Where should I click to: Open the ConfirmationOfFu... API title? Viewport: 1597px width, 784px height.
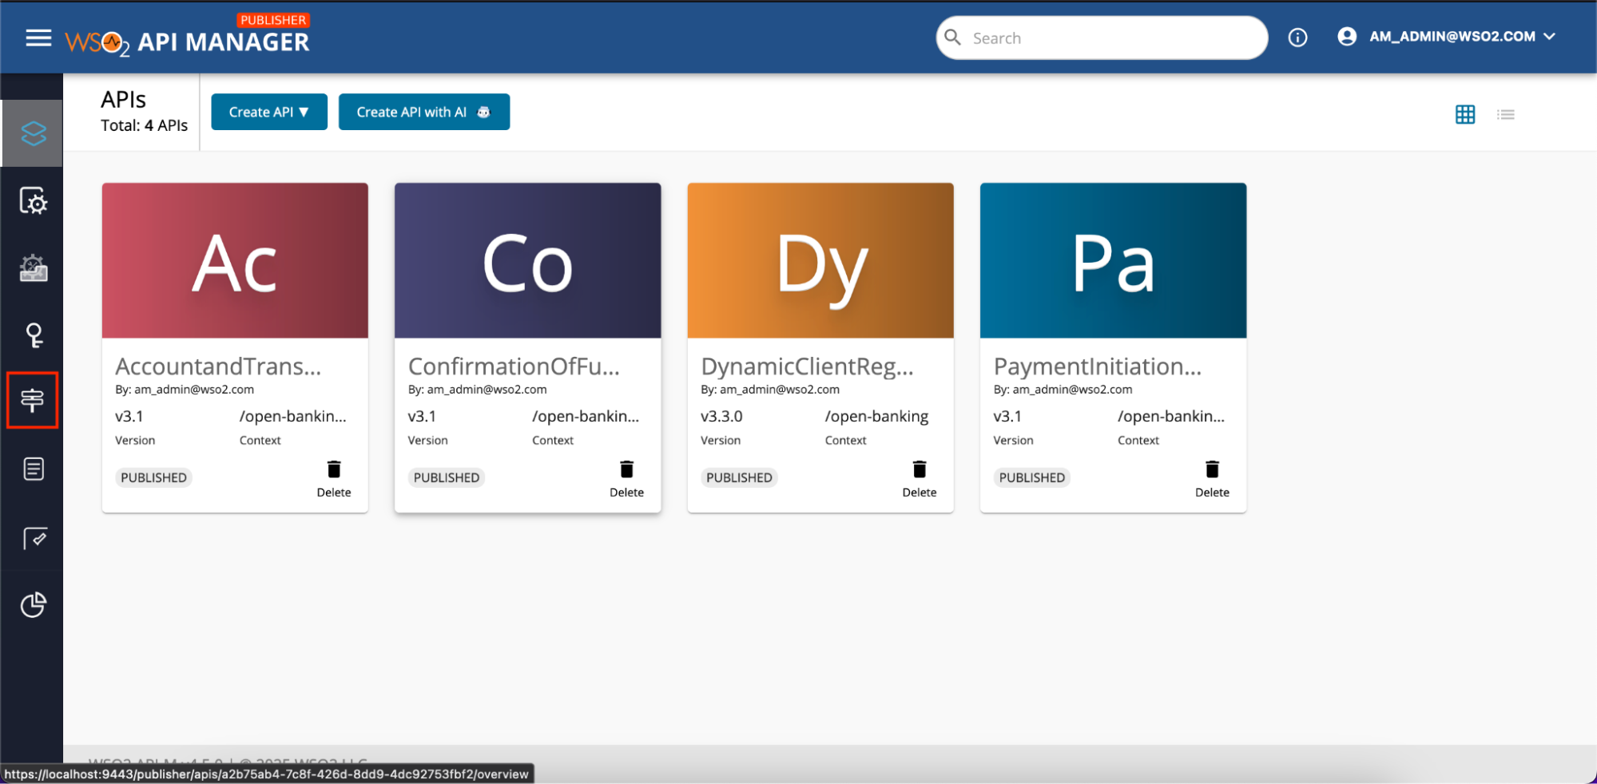[x=514, y=366]
